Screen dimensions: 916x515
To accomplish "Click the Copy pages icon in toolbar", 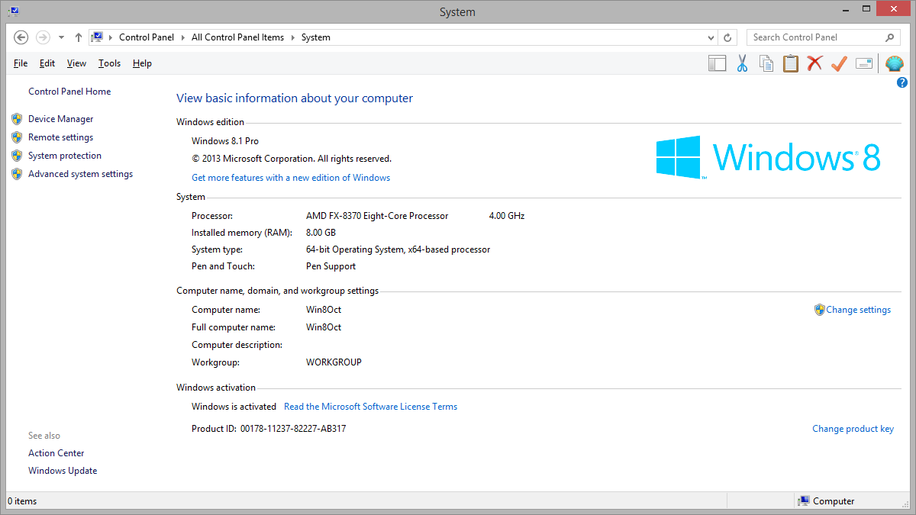I will point(766,63).
